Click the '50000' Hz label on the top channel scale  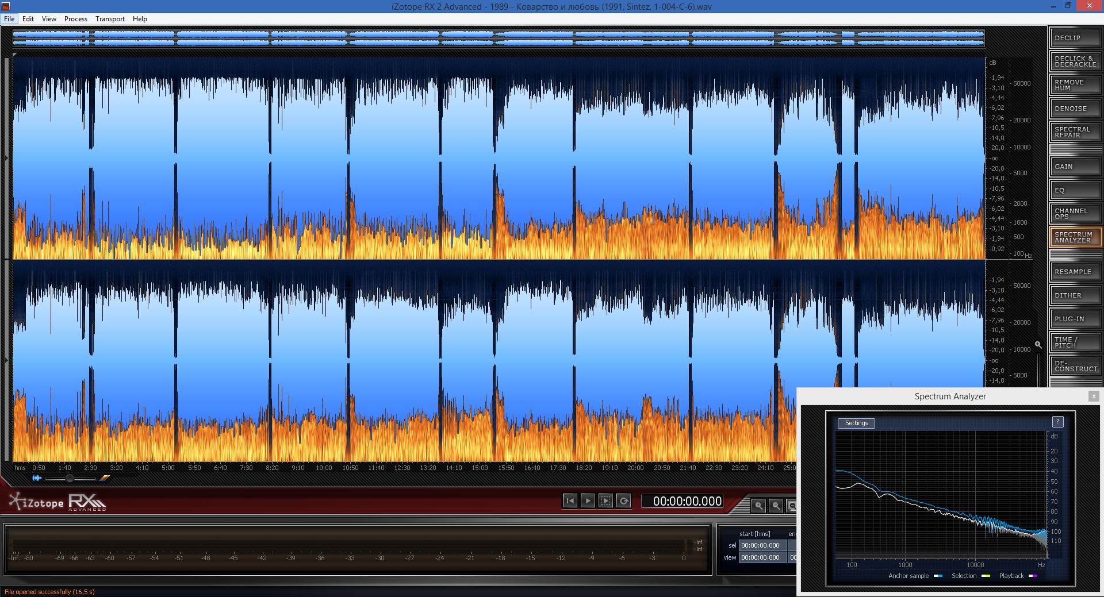click(x=1022, y=83)
